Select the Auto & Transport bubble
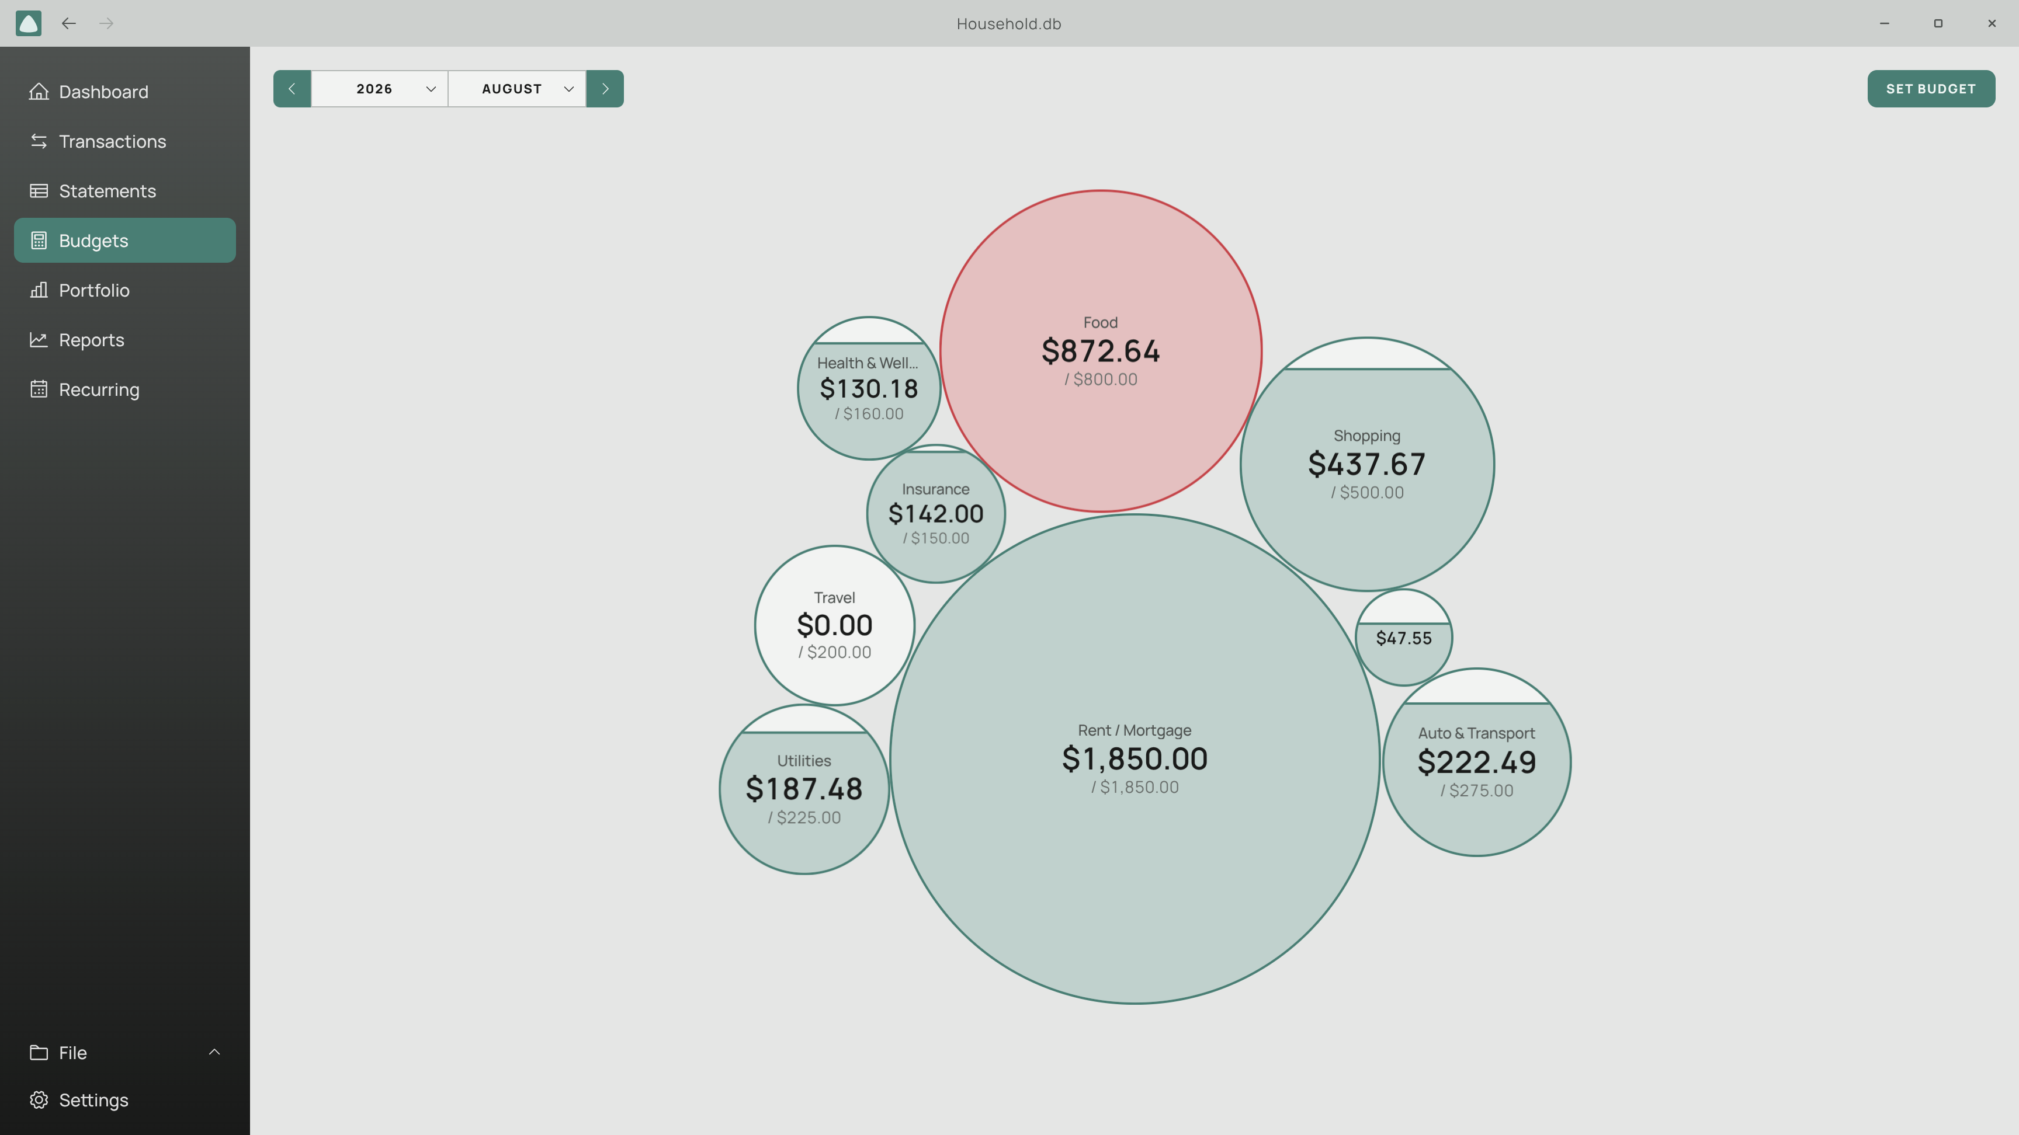This screenshot has width=2019, height=1135. point(1477,762)
